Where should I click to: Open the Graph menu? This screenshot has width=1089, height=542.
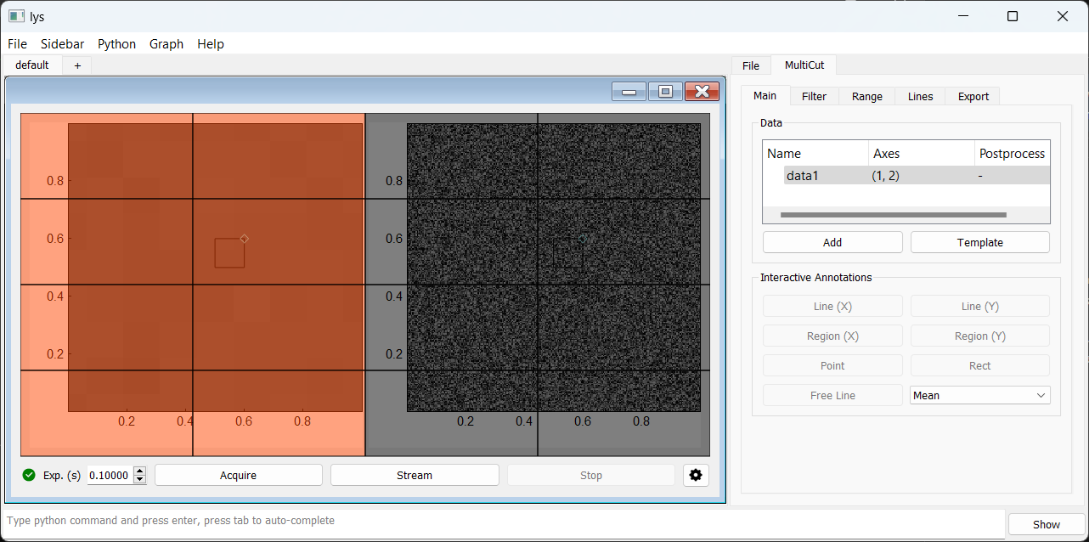[166, 44]
